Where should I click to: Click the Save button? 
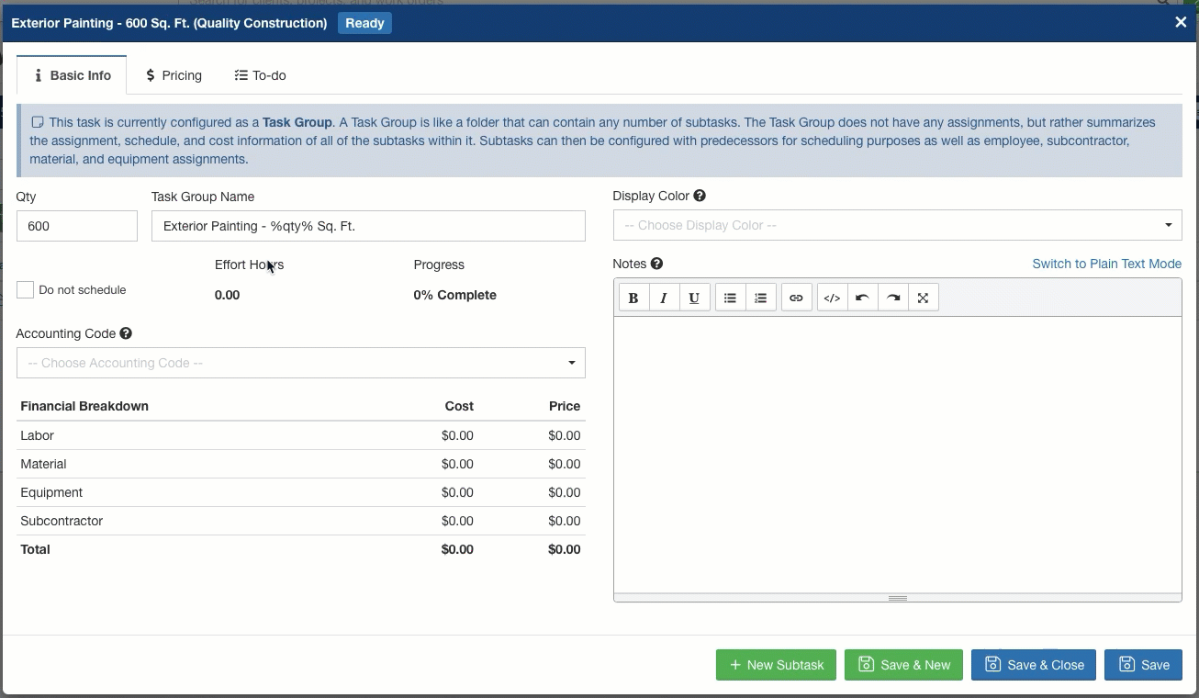pyautogui.click(x=1143, y=665)
